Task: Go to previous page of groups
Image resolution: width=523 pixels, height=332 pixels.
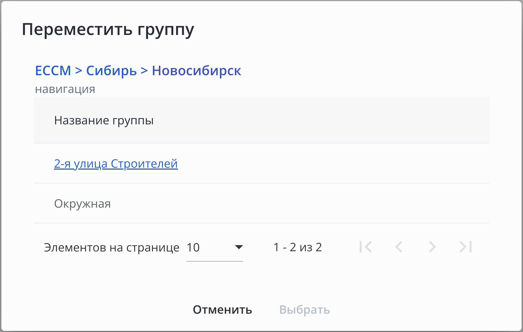Action: (399, 247)
